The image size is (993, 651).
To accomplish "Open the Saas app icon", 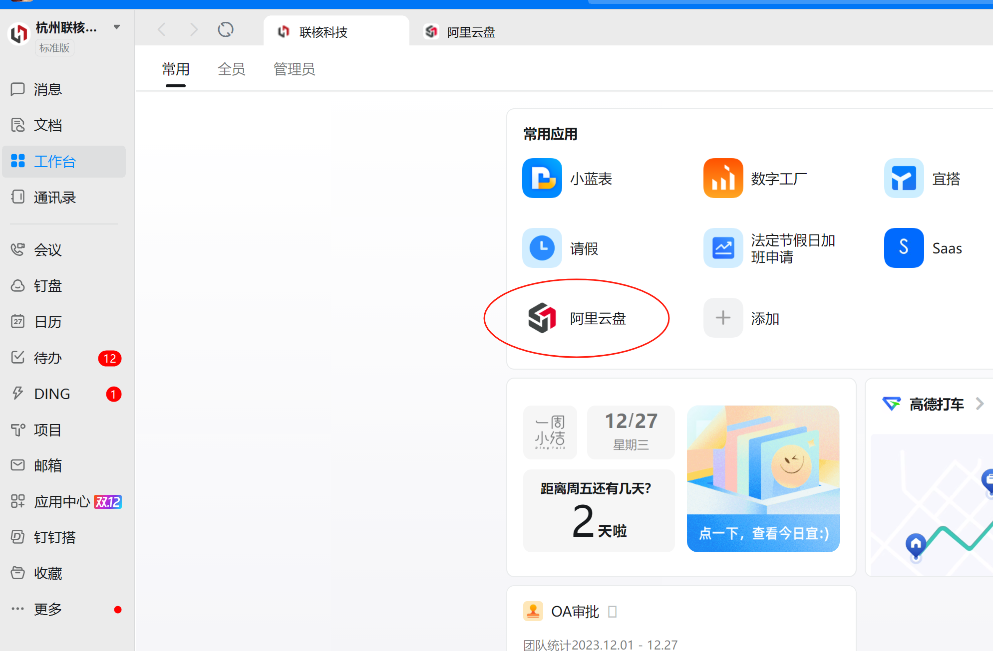I will pos(904,248).
